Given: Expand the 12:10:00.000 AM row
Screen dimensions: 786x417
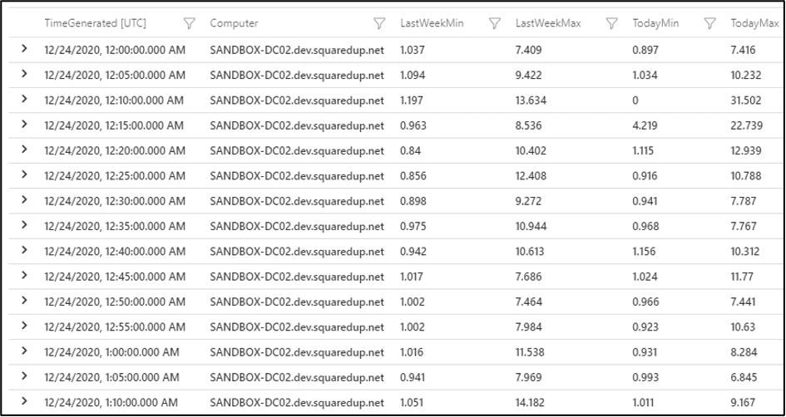Looking at the screenshot, I should 23,99.
